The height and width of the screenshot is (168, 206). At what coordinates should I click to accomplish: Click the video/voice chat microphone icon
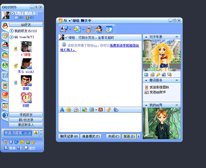[64, 29]
